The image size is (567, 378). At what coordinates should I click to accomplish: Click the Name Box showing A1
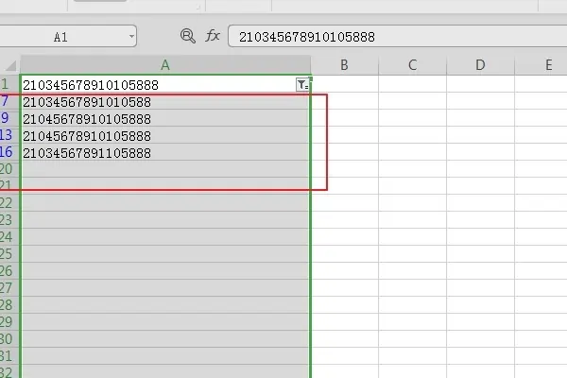point(61,37)
